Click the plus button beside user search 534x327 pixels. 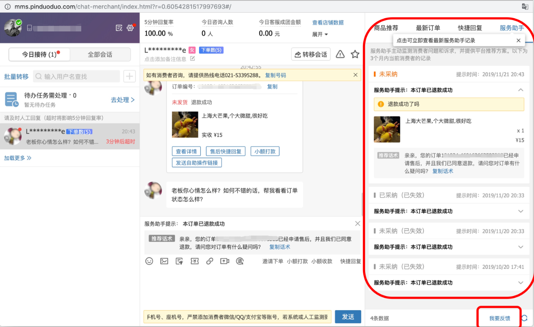[x=130, y=77]
